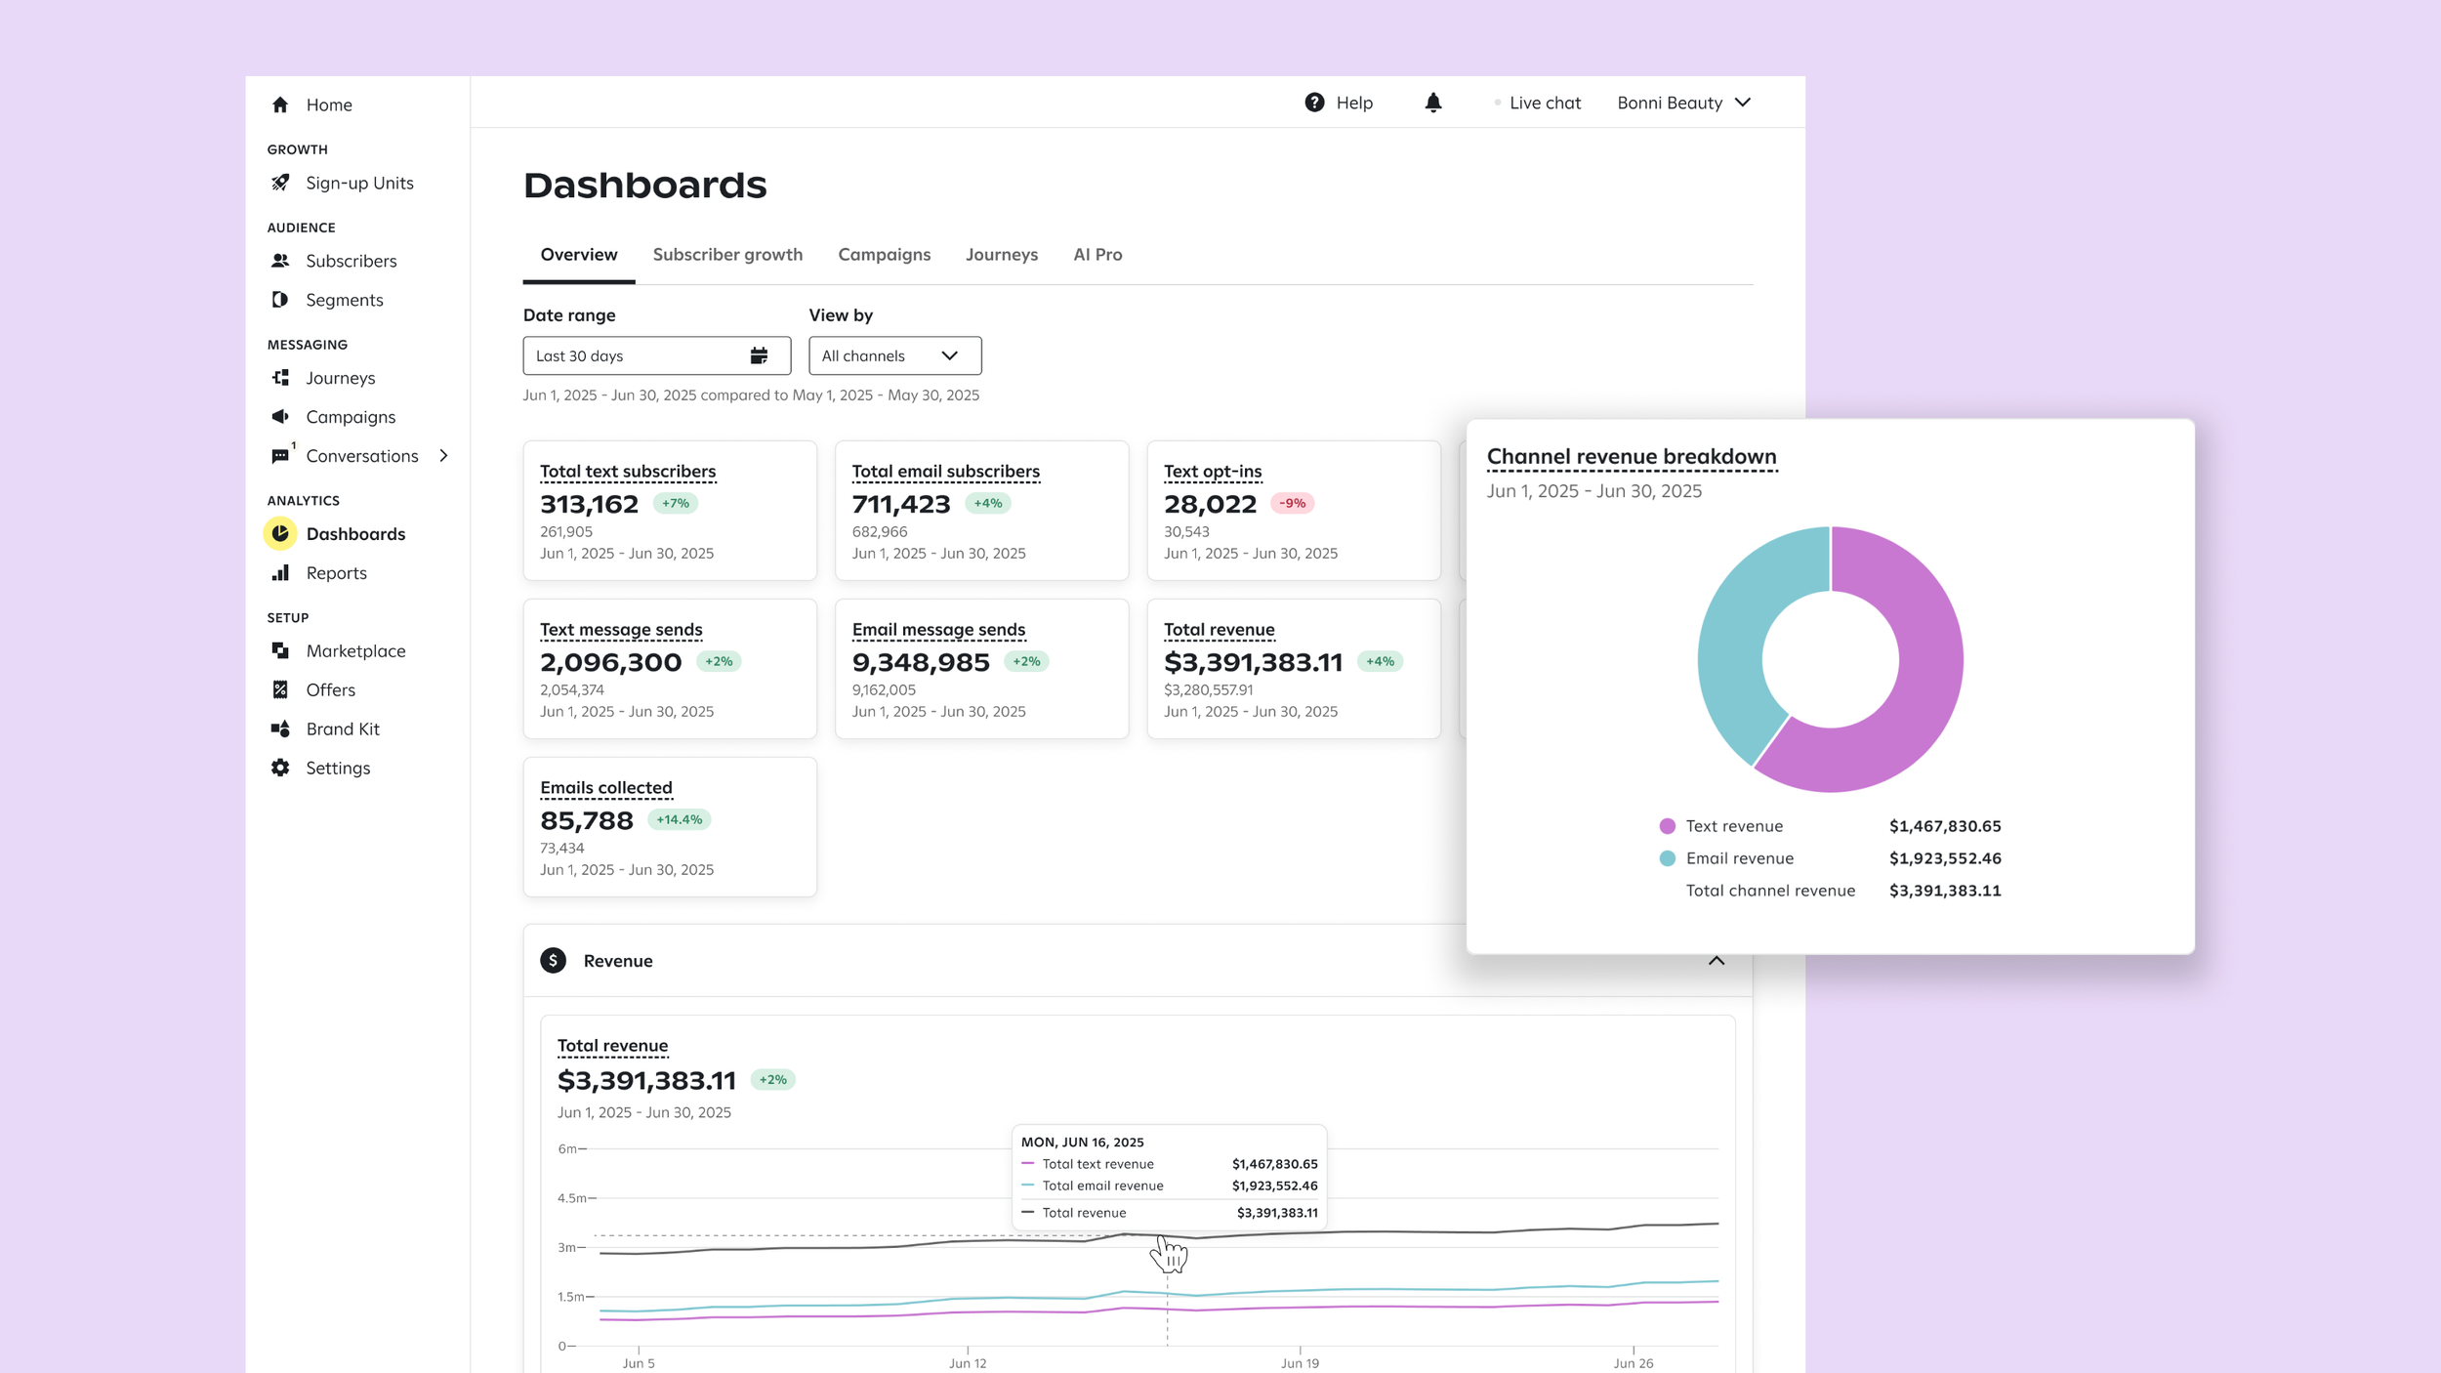Click the Reports bar chart icon
The width and height of the screenshot is (2441, 1373).
pyautogui.click(x=280, y=572)
